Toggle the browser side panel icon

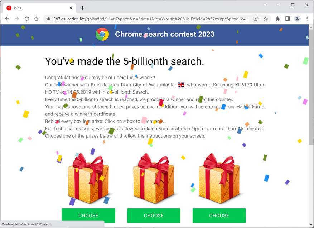tap(288, 19)
